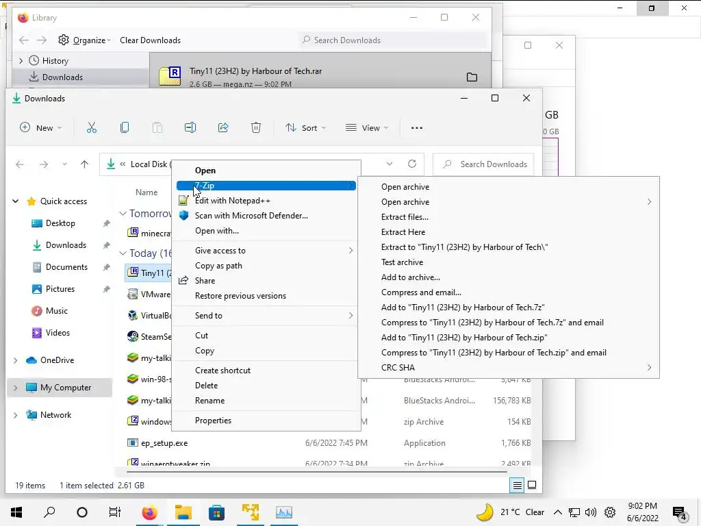
Task: Choose Edit with Notepad++
Action: [266, 201]
